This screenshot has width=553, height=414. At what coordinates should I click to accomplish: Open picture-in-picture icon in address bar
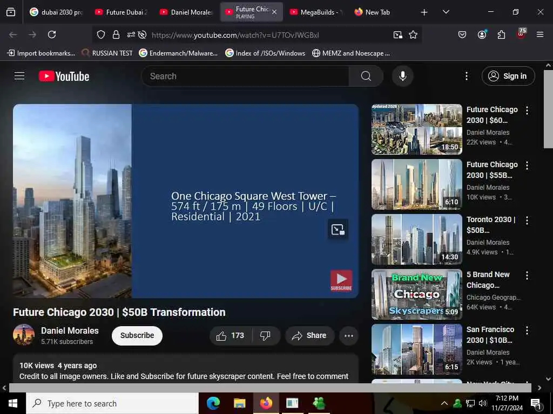[398, 34]
